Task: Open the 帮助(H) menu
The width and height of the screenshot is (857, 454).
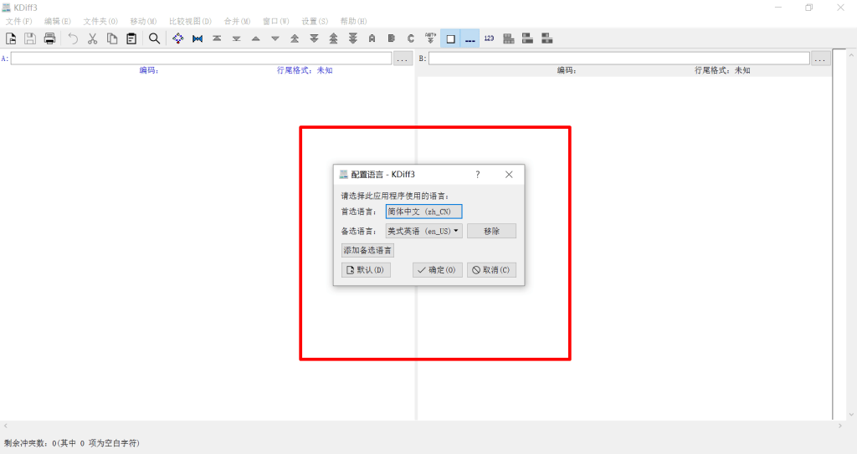Action: pos(354,21)
